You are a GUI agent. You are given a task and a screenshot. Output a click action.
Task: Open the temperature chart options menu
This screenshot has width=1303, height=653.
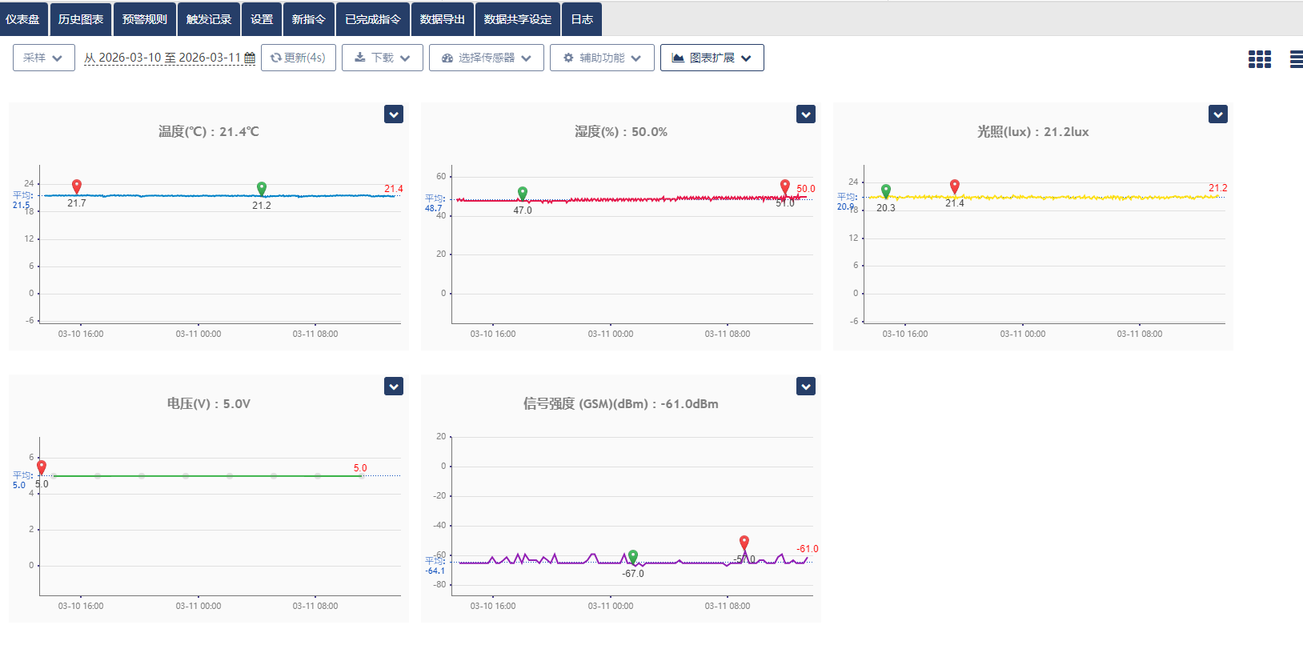click(394, 114)
